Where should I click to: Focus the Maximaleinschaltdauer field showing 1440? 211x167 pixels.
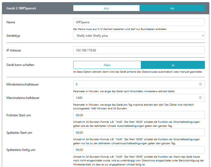click(139, 98)
